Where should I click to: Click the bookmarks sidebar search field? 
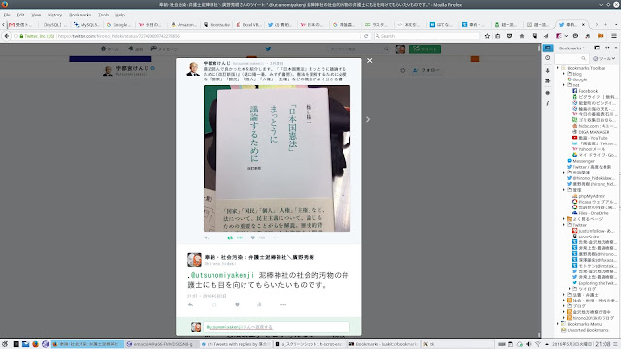click(x=571, y=58)
